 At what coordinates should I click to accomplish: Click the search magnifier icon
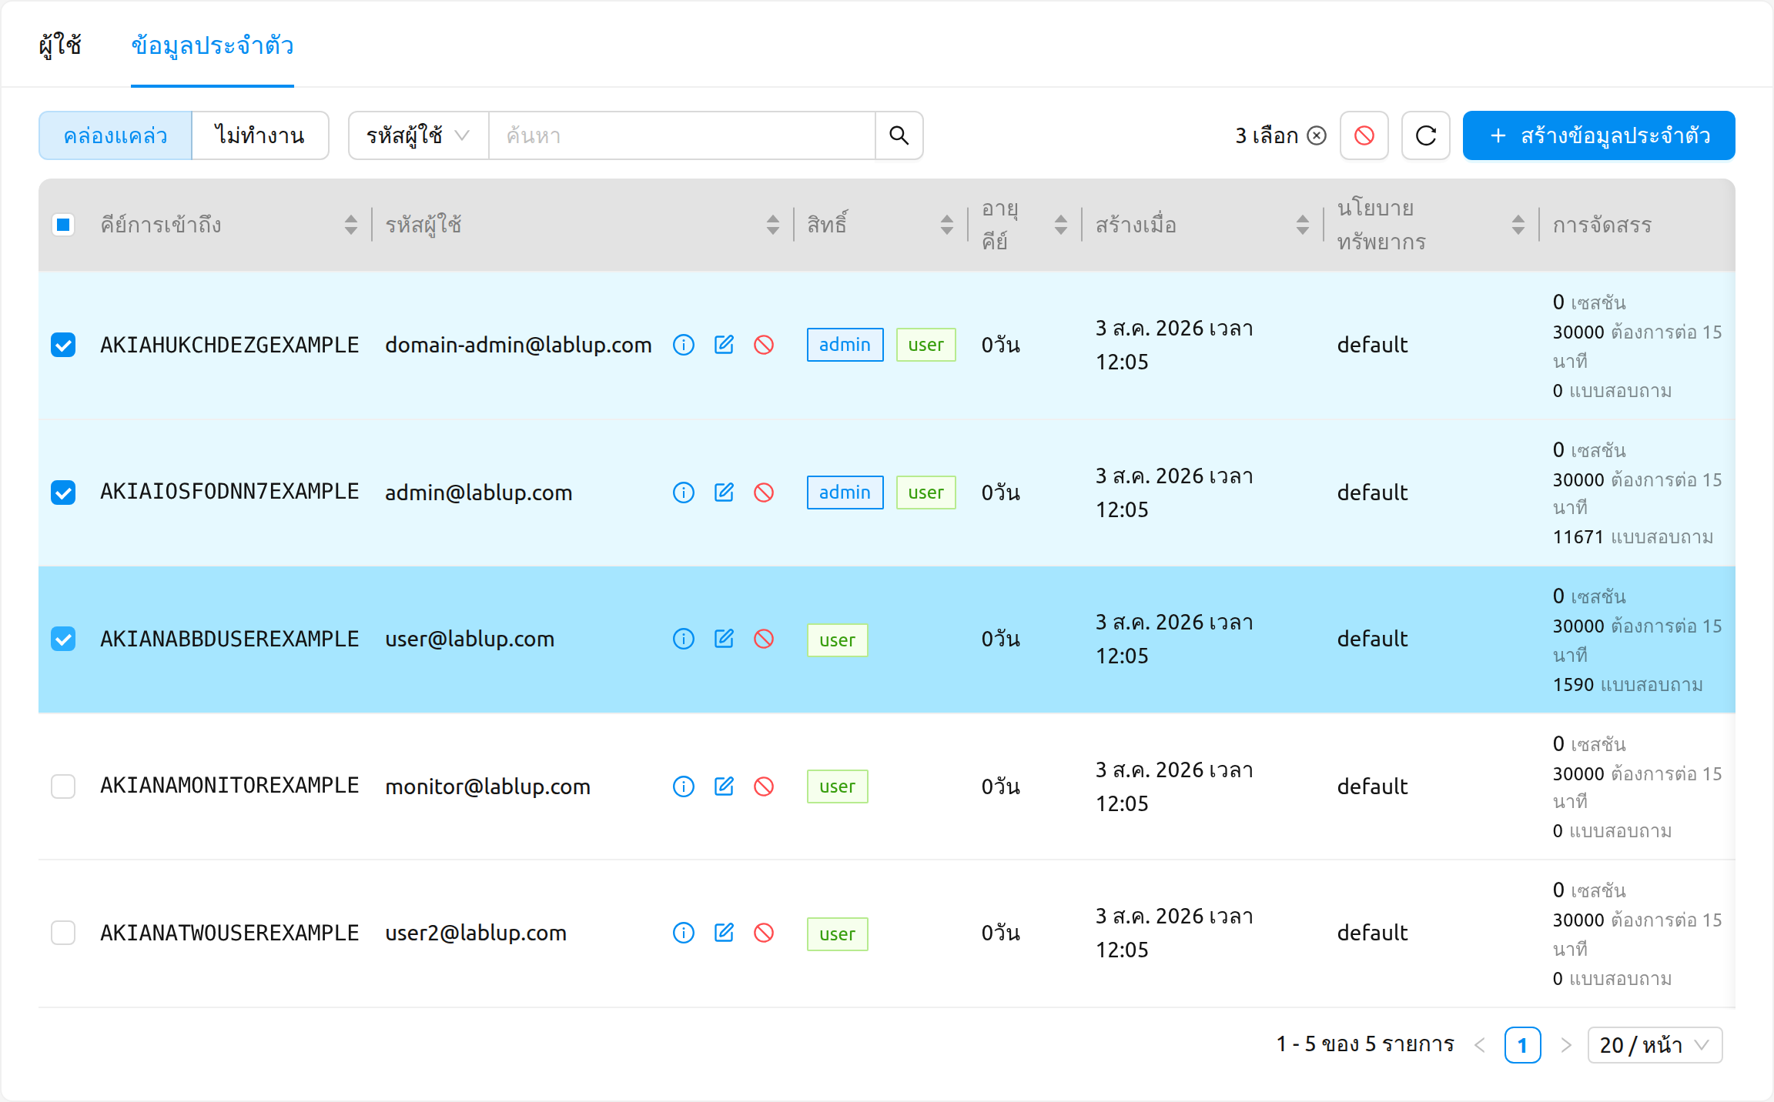[x=899, y=135]
